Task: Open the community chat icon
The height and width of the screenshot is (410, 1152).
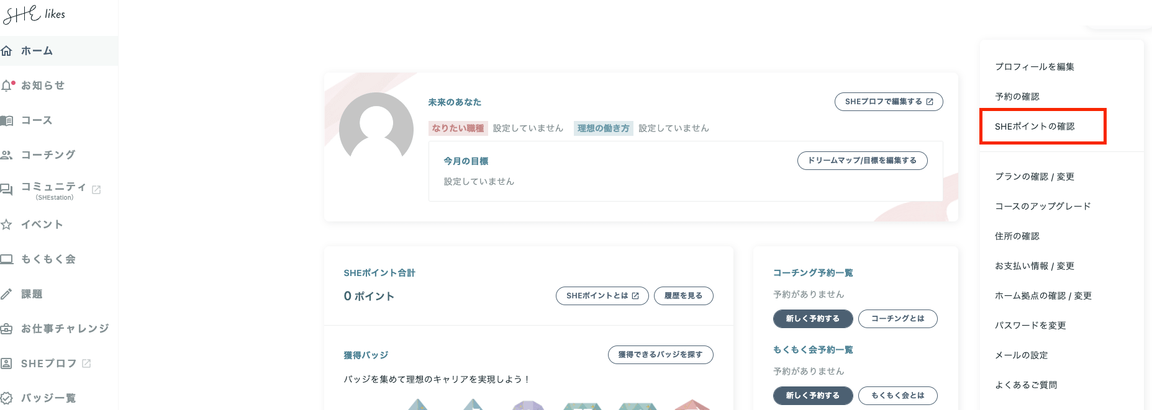Action: [7, 190]
